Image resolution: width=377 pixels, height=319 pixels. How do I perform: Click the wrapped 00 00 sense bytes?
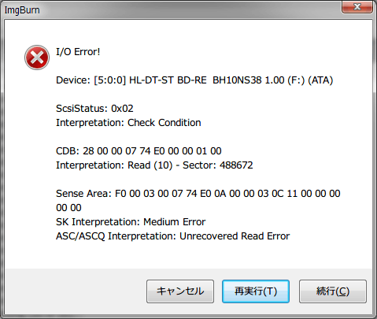pos(68,208)
